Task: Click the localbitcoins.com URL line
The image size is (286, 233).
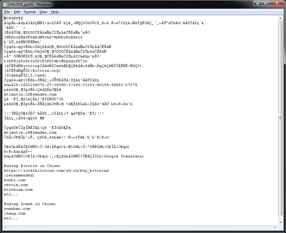Action: click(x=56, y=171)
